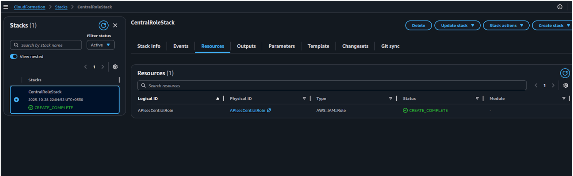
Task: Open the Template tab
Action: [x=318, y=46]
